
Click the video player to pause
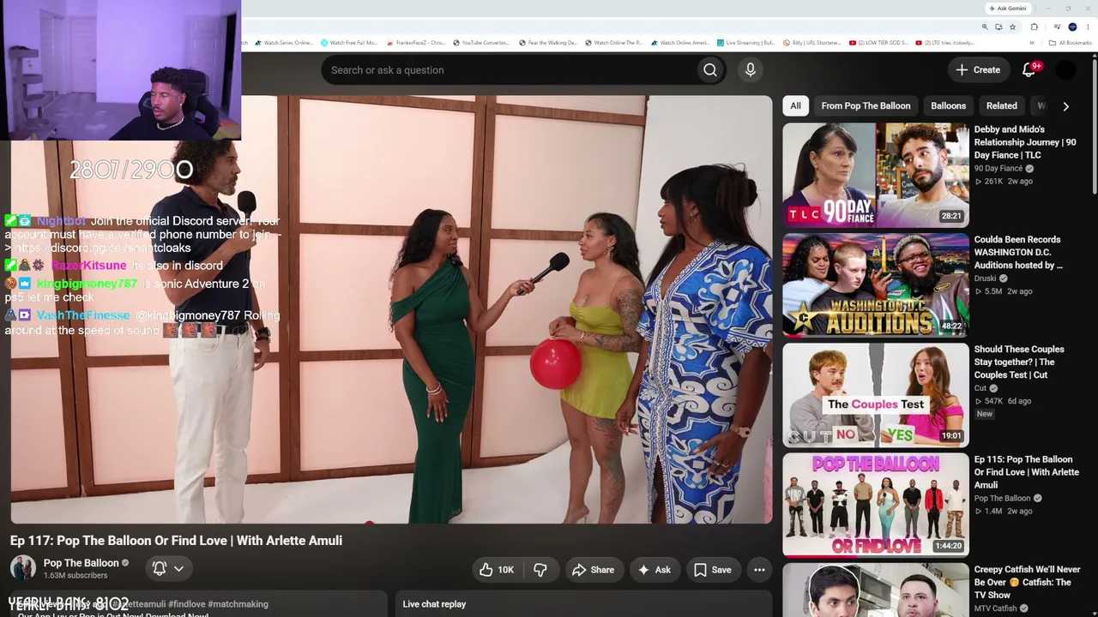pos(391,309)
